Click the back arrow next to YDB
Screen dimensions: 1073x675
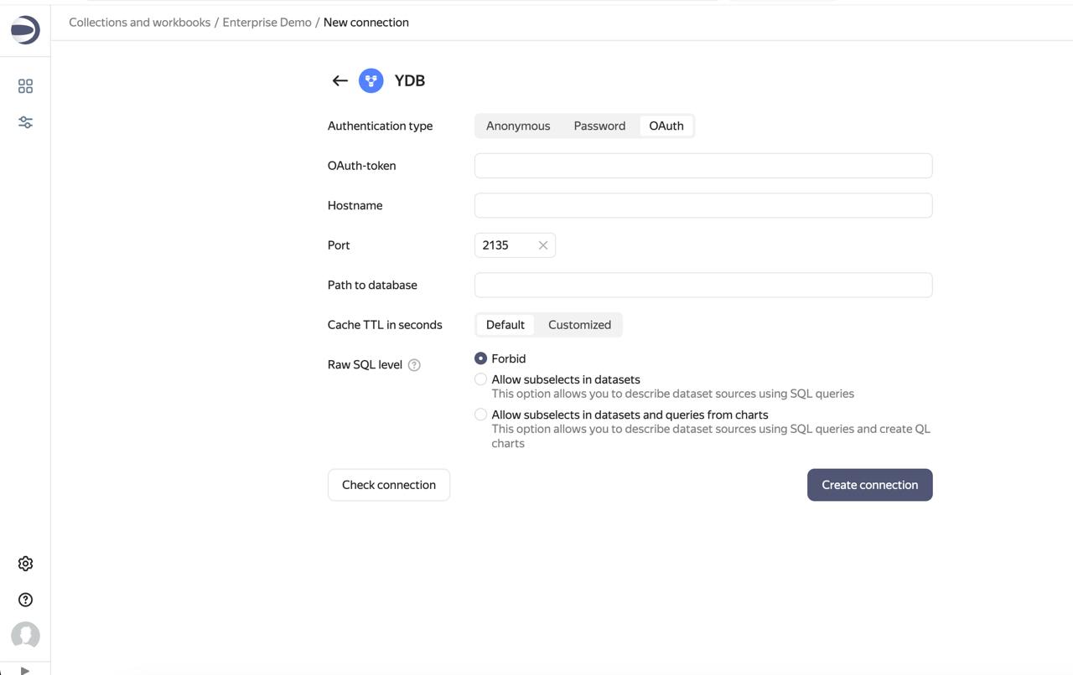[340, 80]
